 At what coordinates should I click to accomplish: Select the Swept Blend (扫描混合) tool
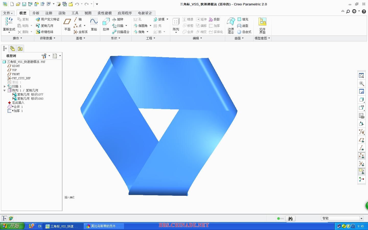pos(121,32)
